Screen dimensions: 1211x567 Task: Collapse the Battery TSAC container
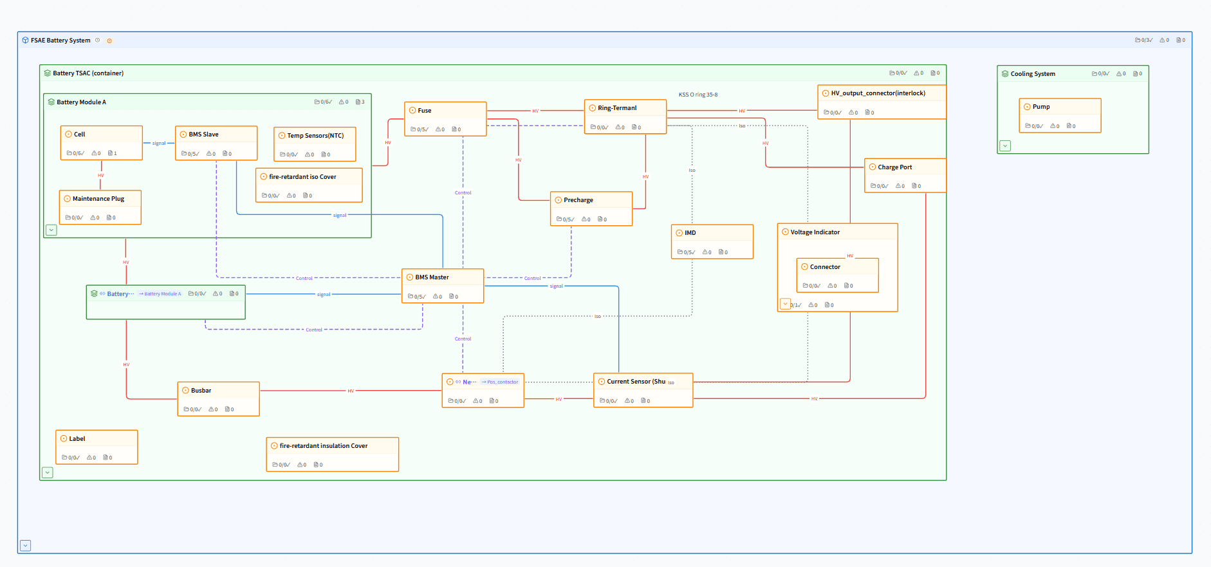(x=48, y=472)
